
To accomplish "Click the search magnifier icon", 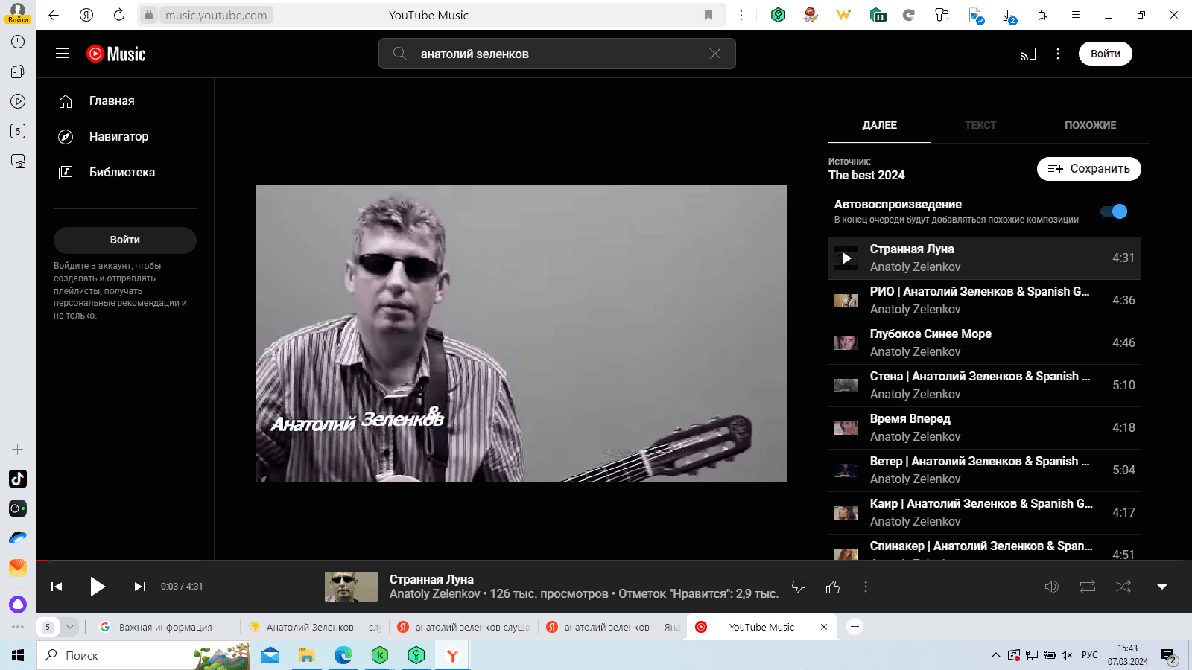I will click(x=400, y=54).
